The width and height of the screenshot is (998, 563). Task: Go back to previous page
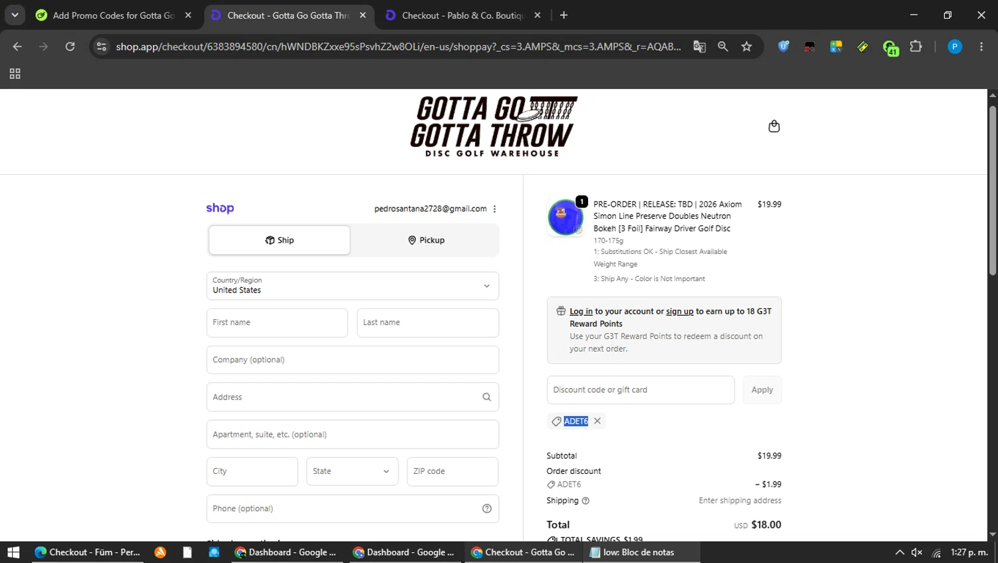pos(17,47)
